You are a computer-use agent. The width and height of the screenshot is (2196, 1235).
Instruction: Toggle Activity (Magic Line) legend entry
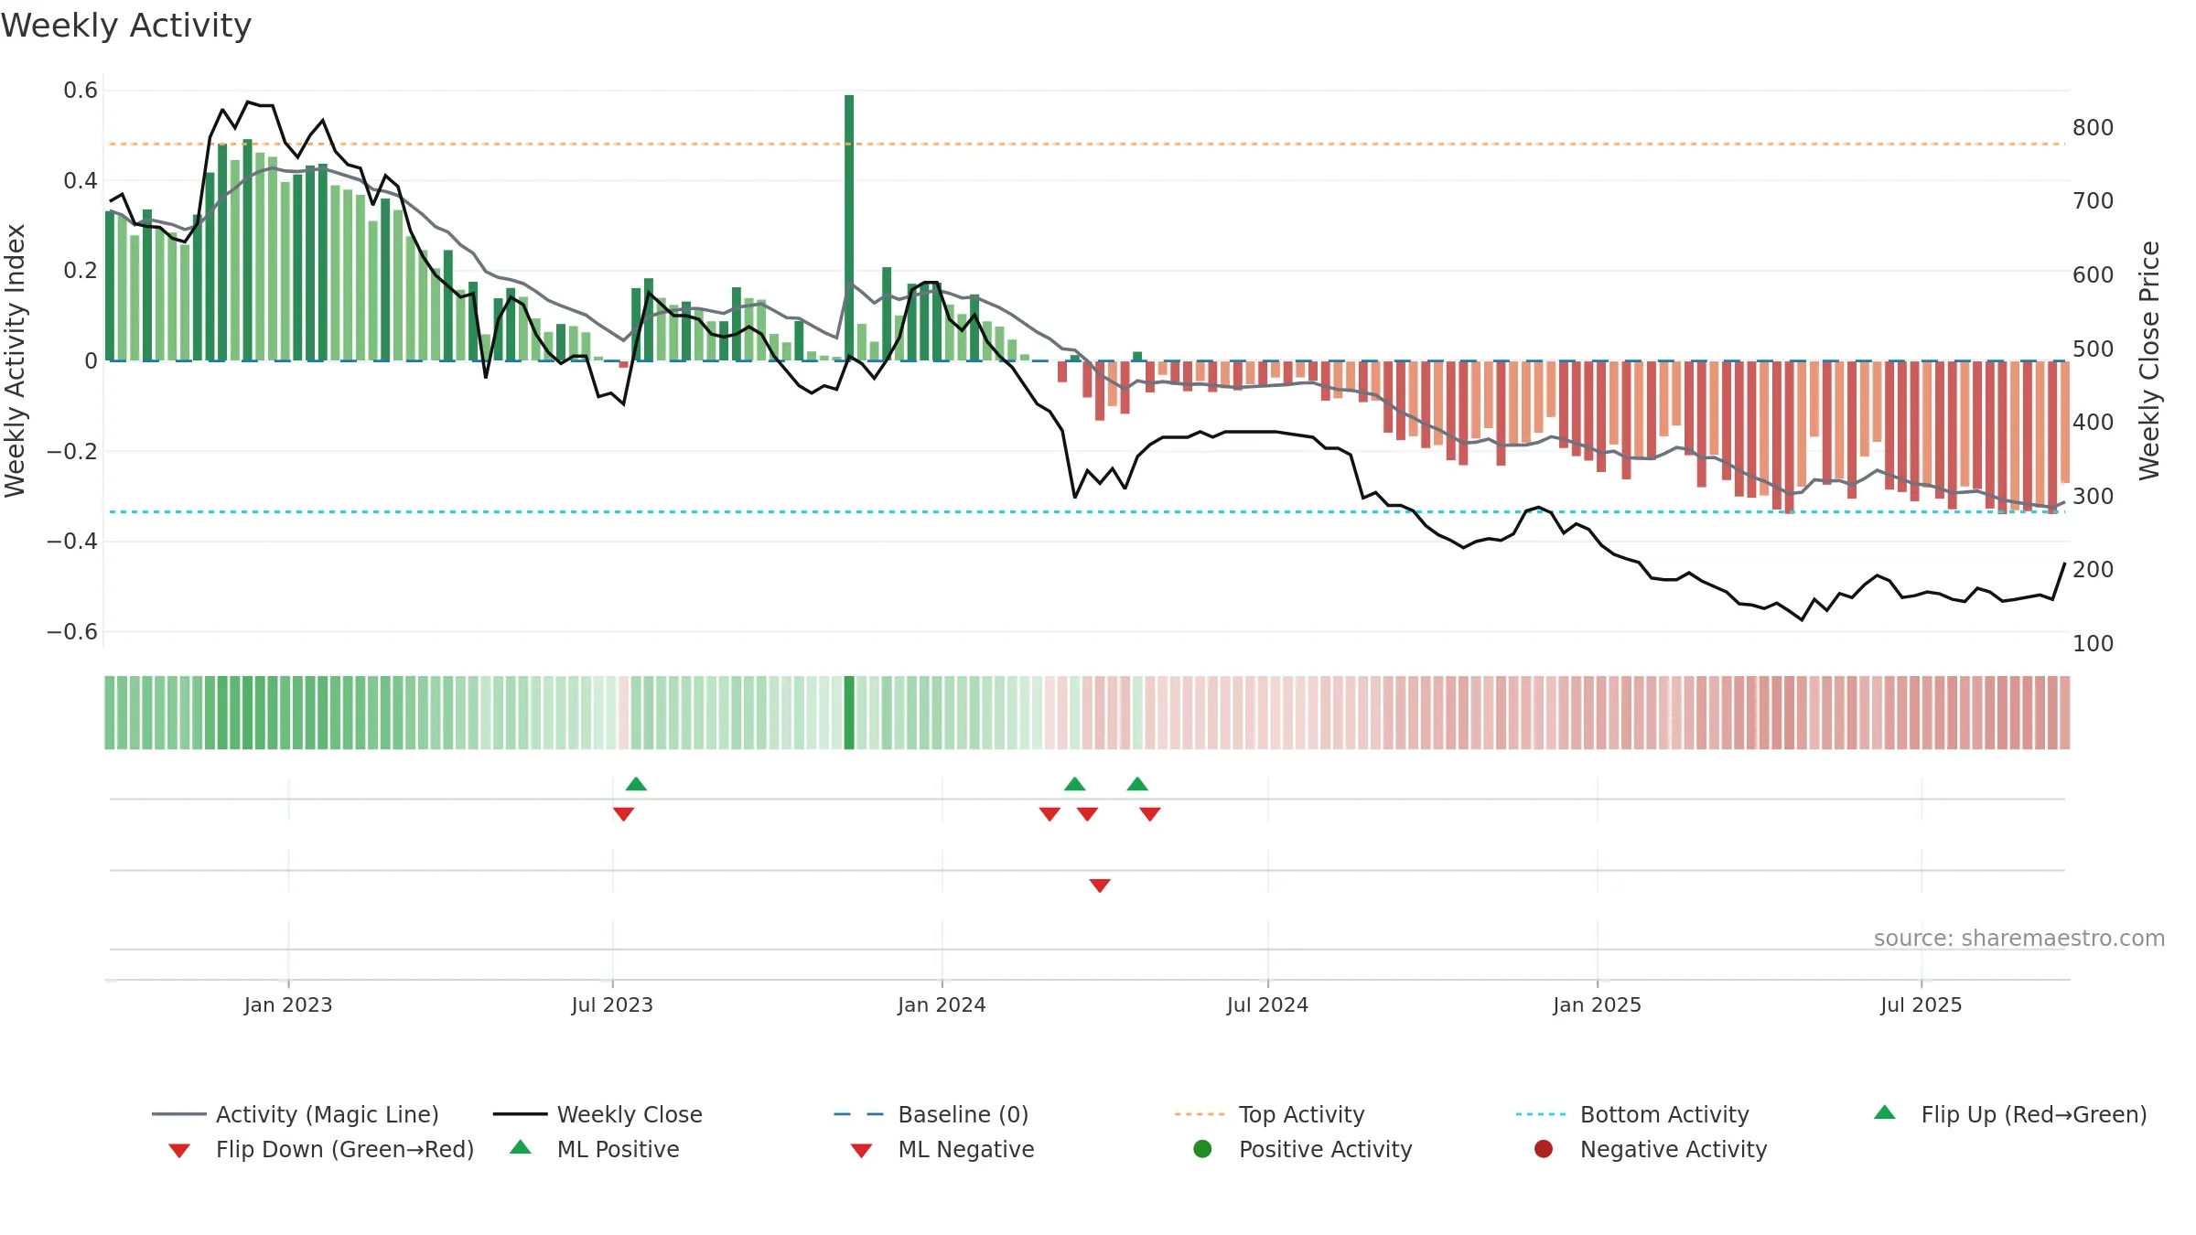click(x=296, y=1114)
